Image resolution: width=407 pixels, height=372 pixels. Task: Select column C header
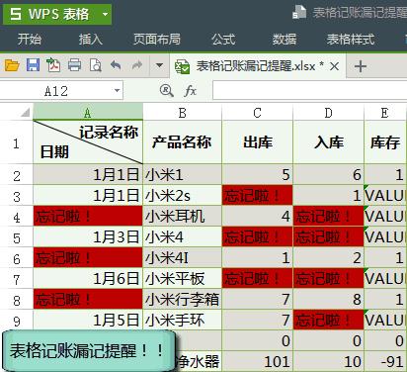click(x=257, y=113)
